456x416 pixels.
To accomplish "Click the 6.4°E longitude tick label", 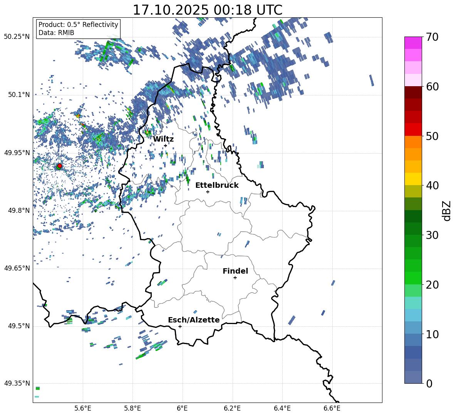I will pos(282,409).
